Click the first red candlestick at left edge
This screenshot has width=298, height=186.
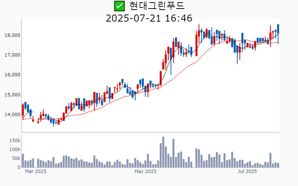[23, 112]
